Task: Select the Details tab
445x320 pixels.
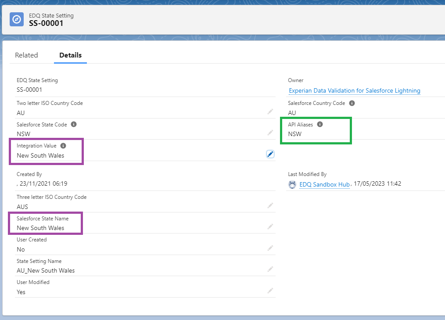Action: click(x=70, y=55)
